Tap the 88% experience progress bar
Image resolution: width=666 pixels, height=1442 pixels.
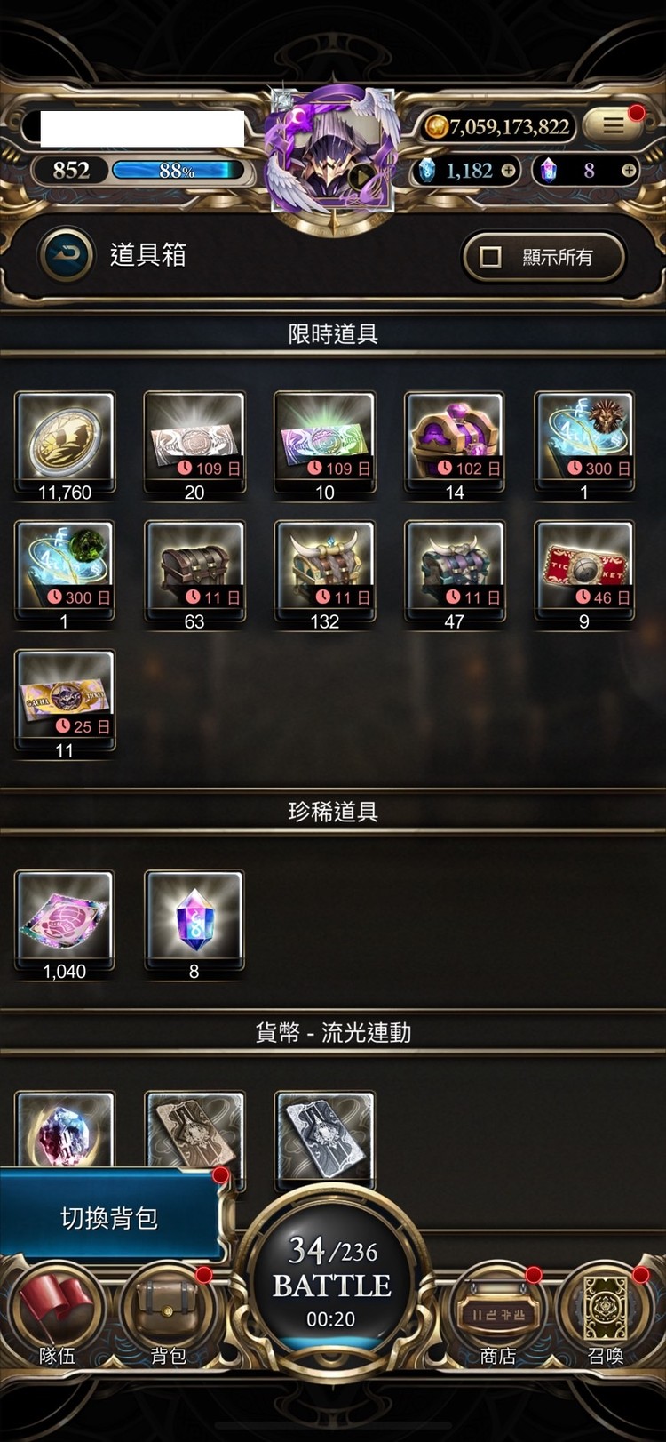177,170
